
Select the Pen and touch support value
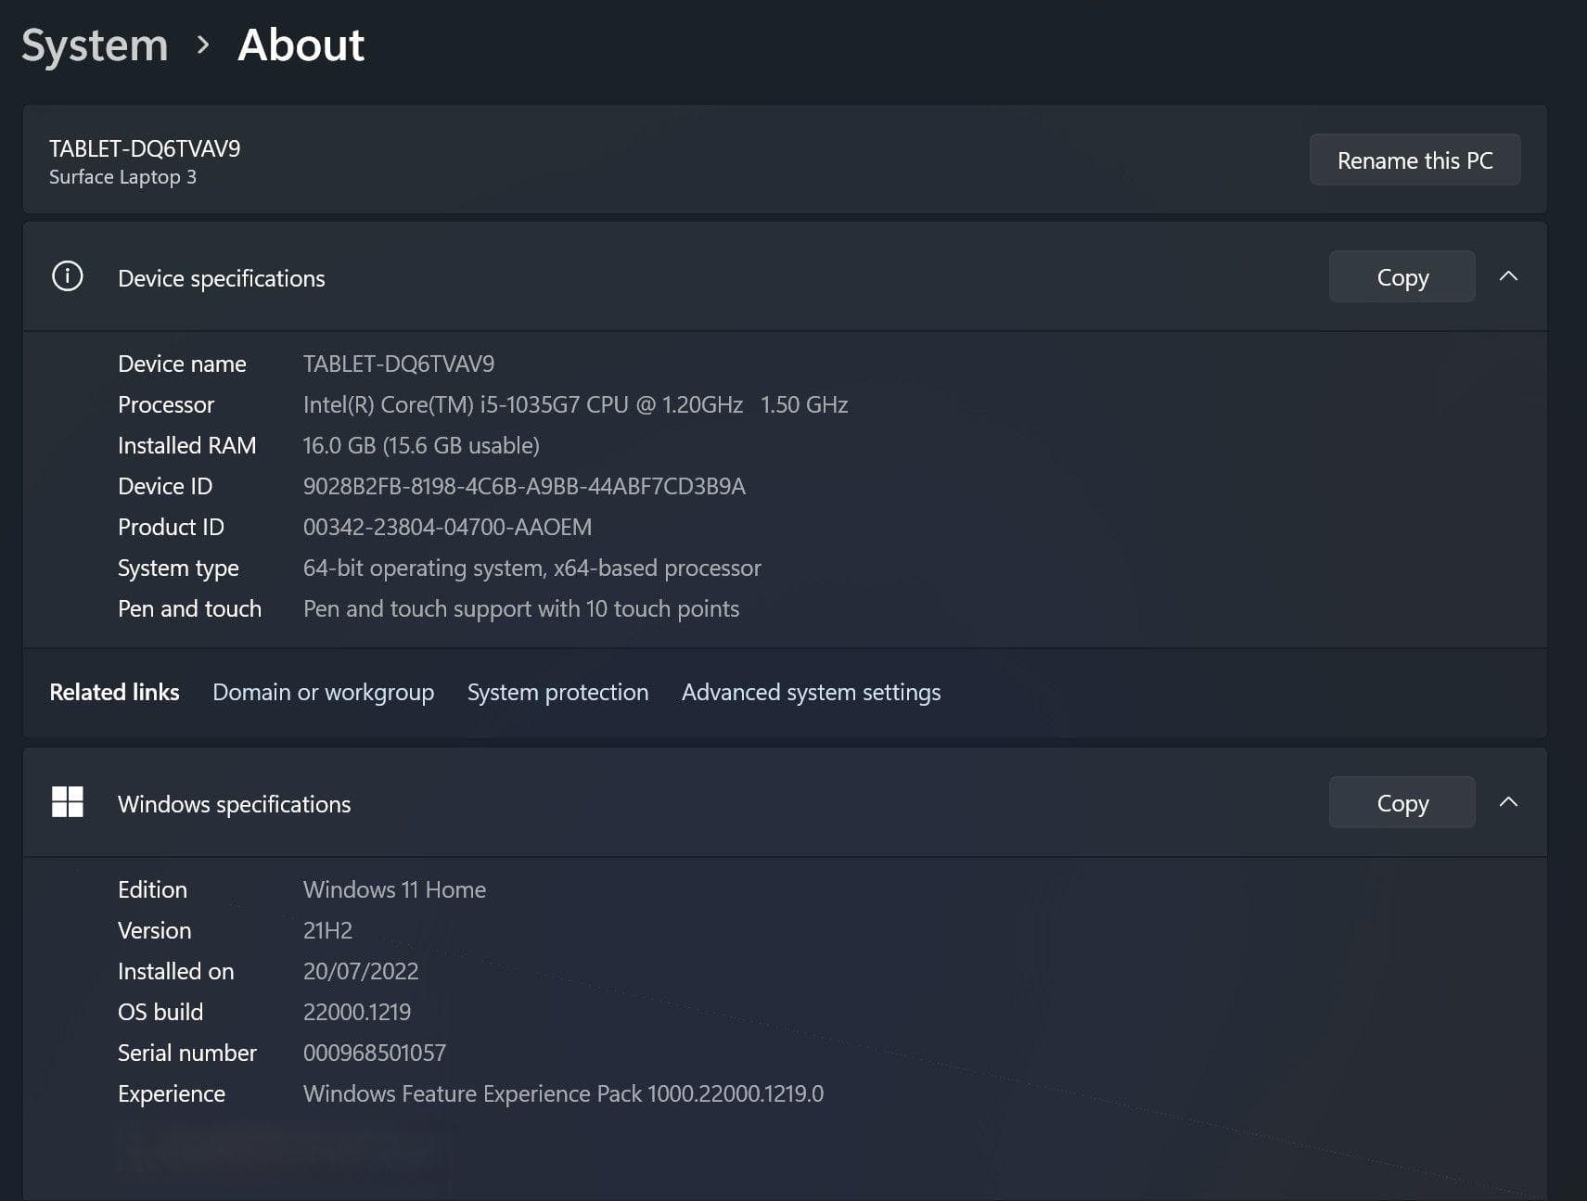click(x=521, y=608)
